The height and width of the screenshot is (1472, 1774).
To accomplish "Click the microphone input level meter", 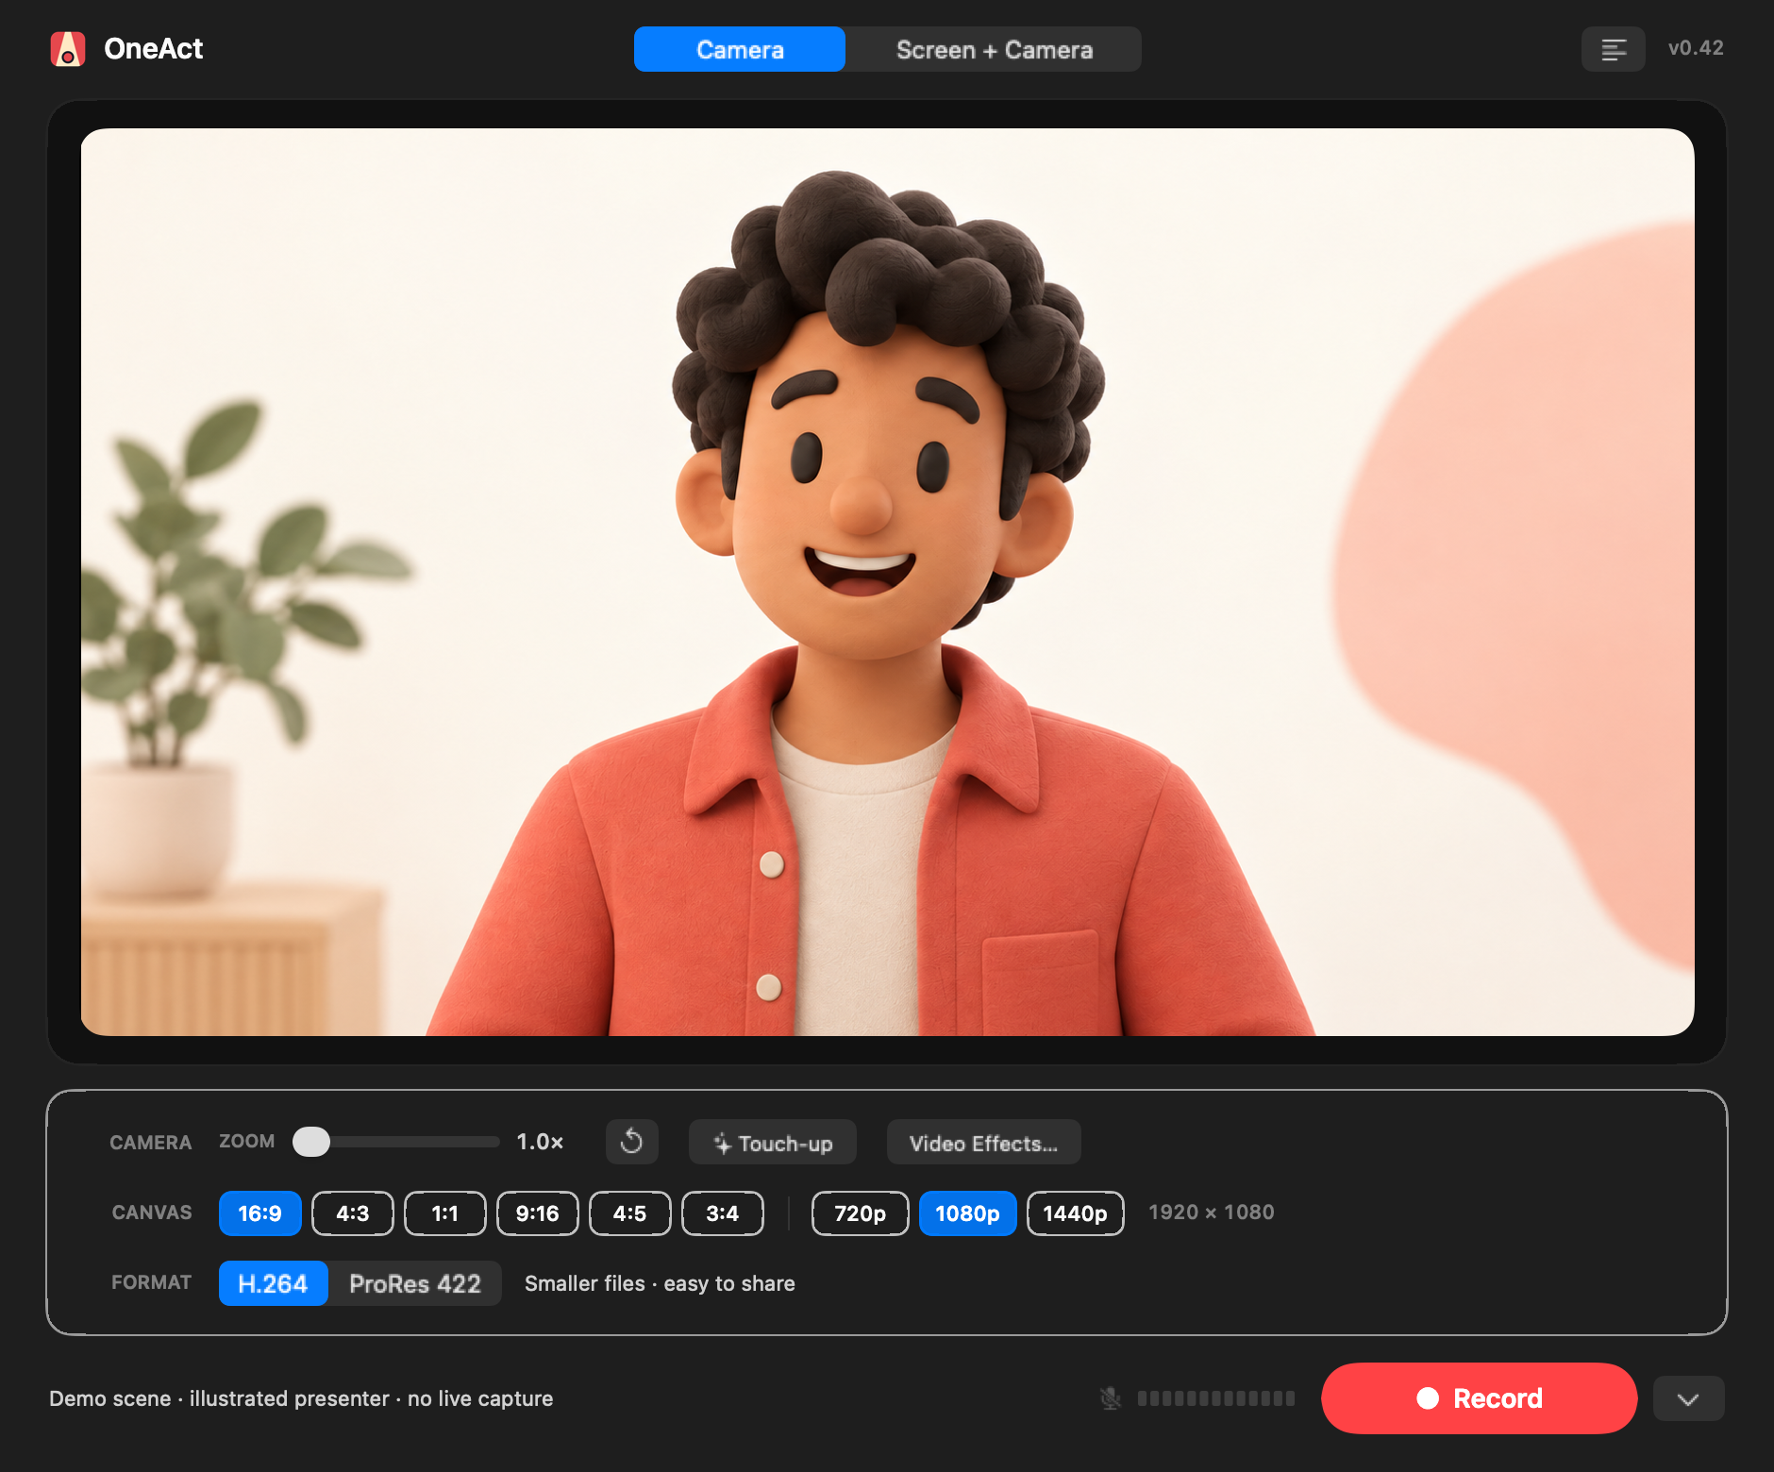I will (x=1216, y=1398).
